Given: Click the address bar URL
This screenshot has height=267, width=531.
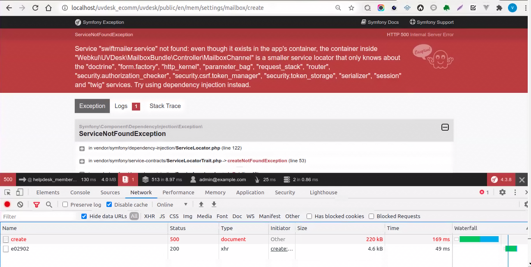Looking at the screenshot, I should [168, 8].
